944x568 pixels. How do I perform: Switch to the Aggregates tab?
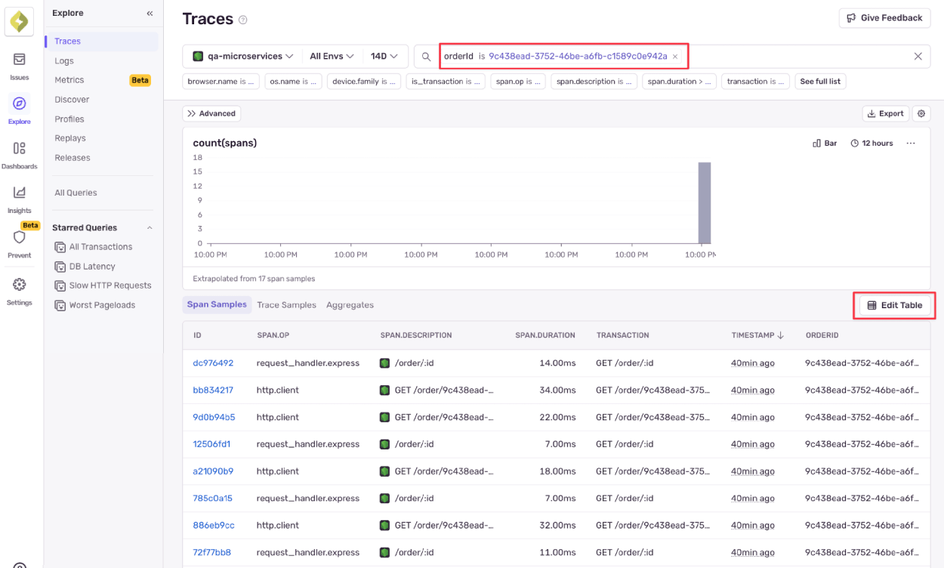point(350,305)
